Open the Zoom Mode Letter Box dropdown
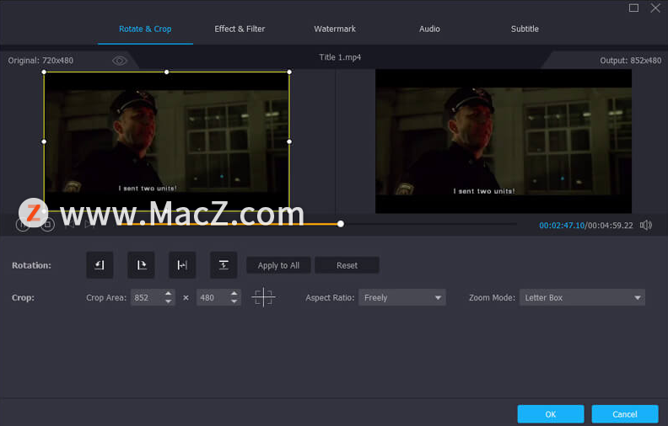 582,297
